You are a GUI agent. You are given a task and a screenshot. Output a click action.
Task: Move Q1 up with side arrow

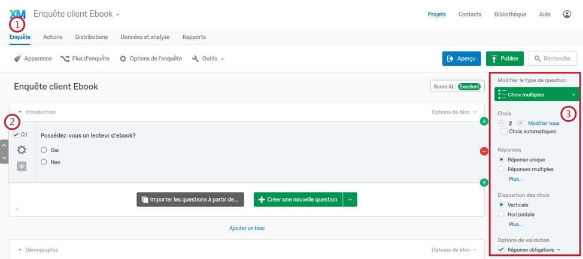(x=4, y=145)
